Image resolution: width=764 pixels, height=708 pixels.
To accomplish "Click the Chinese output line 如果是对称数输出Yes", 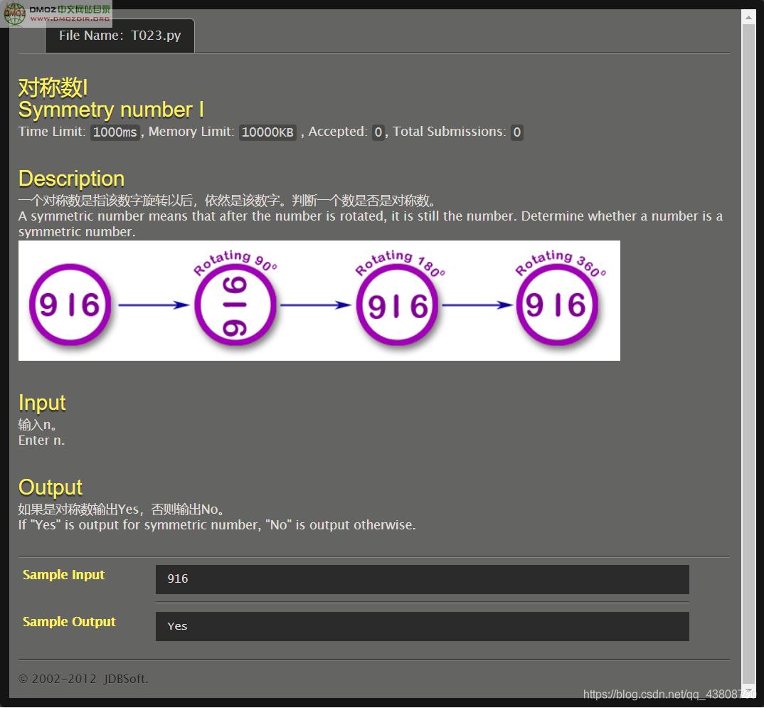I will pos(122,509).
